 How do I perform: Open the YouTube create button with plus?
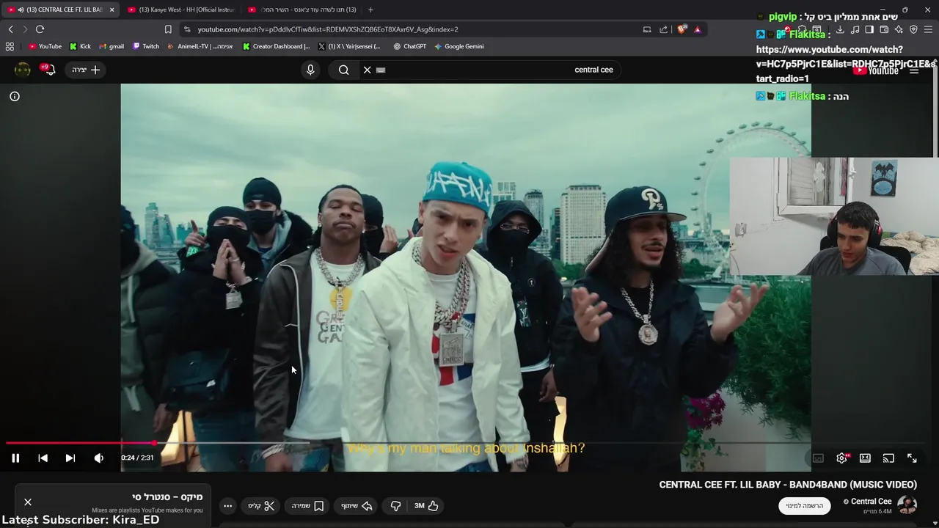point(86,70)
